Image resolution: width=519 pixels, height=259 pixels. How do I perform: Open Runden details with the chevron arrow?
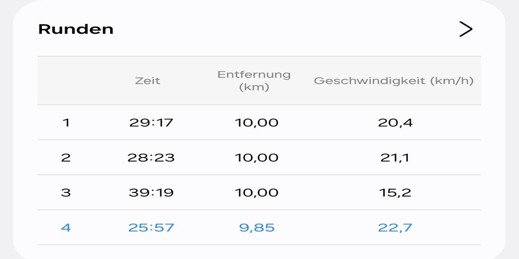click(465, 29)
